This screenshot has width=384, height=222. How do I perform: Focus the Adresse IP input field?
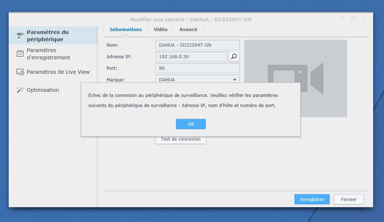pos(191,56)
